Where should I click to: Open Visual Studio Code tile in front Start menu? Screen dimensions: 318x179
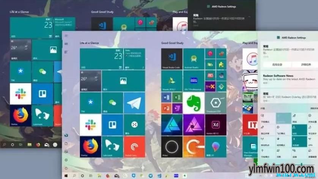click(x=172, y=59)
